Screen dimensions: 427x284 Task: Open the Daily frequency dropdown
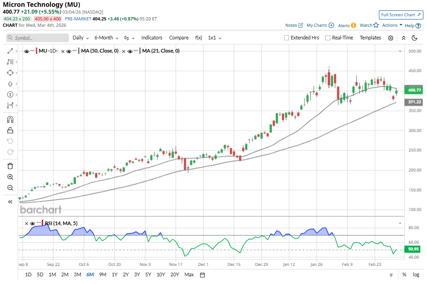(80, 38)
